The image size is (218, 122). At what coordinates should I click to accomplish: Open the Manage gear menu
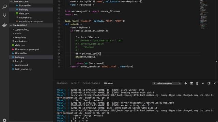click(4, 120)
